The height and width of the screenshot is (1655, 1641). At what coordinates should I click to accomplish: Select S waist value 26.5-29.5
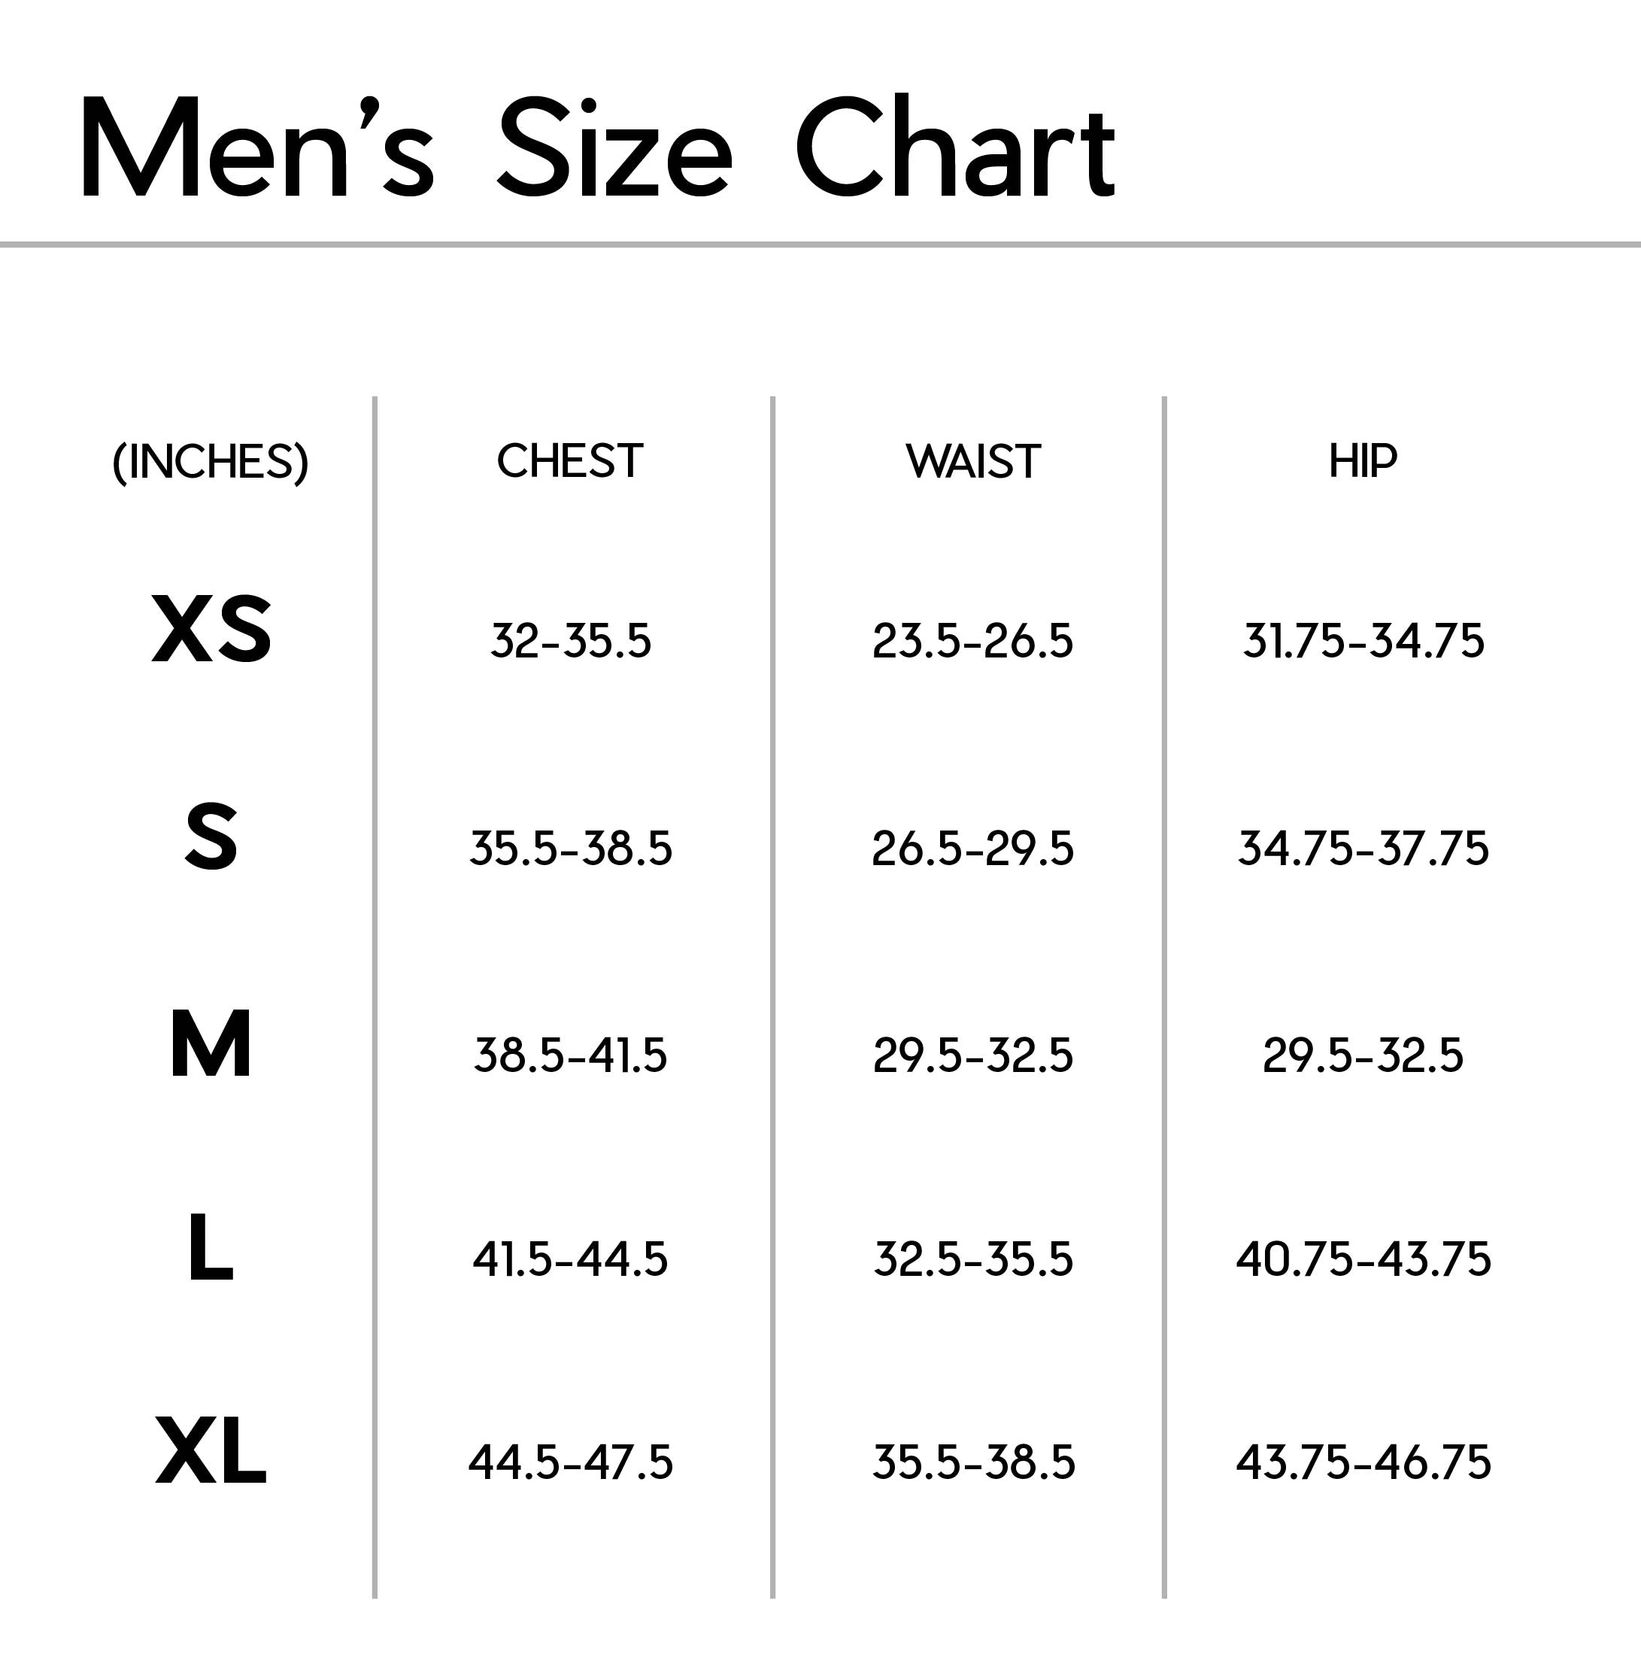tap(972, 849)
